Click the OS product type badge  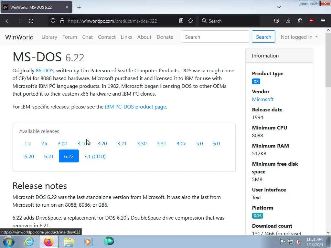click(x=256, y=81)
